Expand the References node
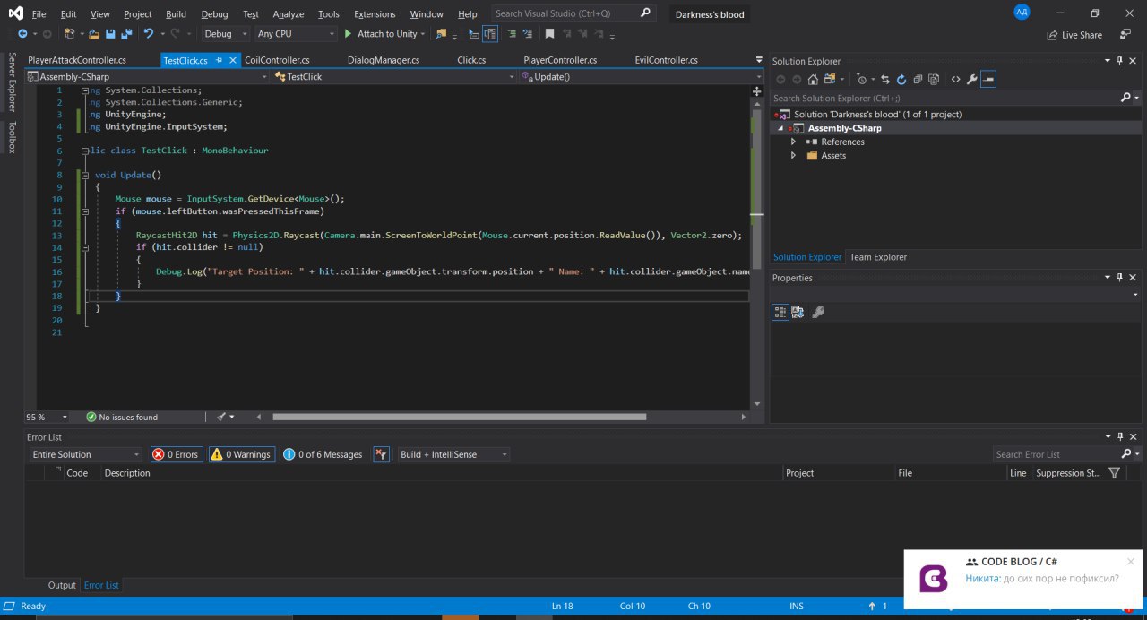The height and width of the screenshot is (620, 1147). click(793, 142)
